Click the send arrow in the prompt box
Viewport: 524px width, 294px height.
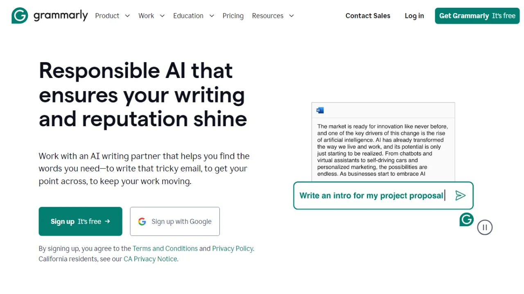pos(460,195)
